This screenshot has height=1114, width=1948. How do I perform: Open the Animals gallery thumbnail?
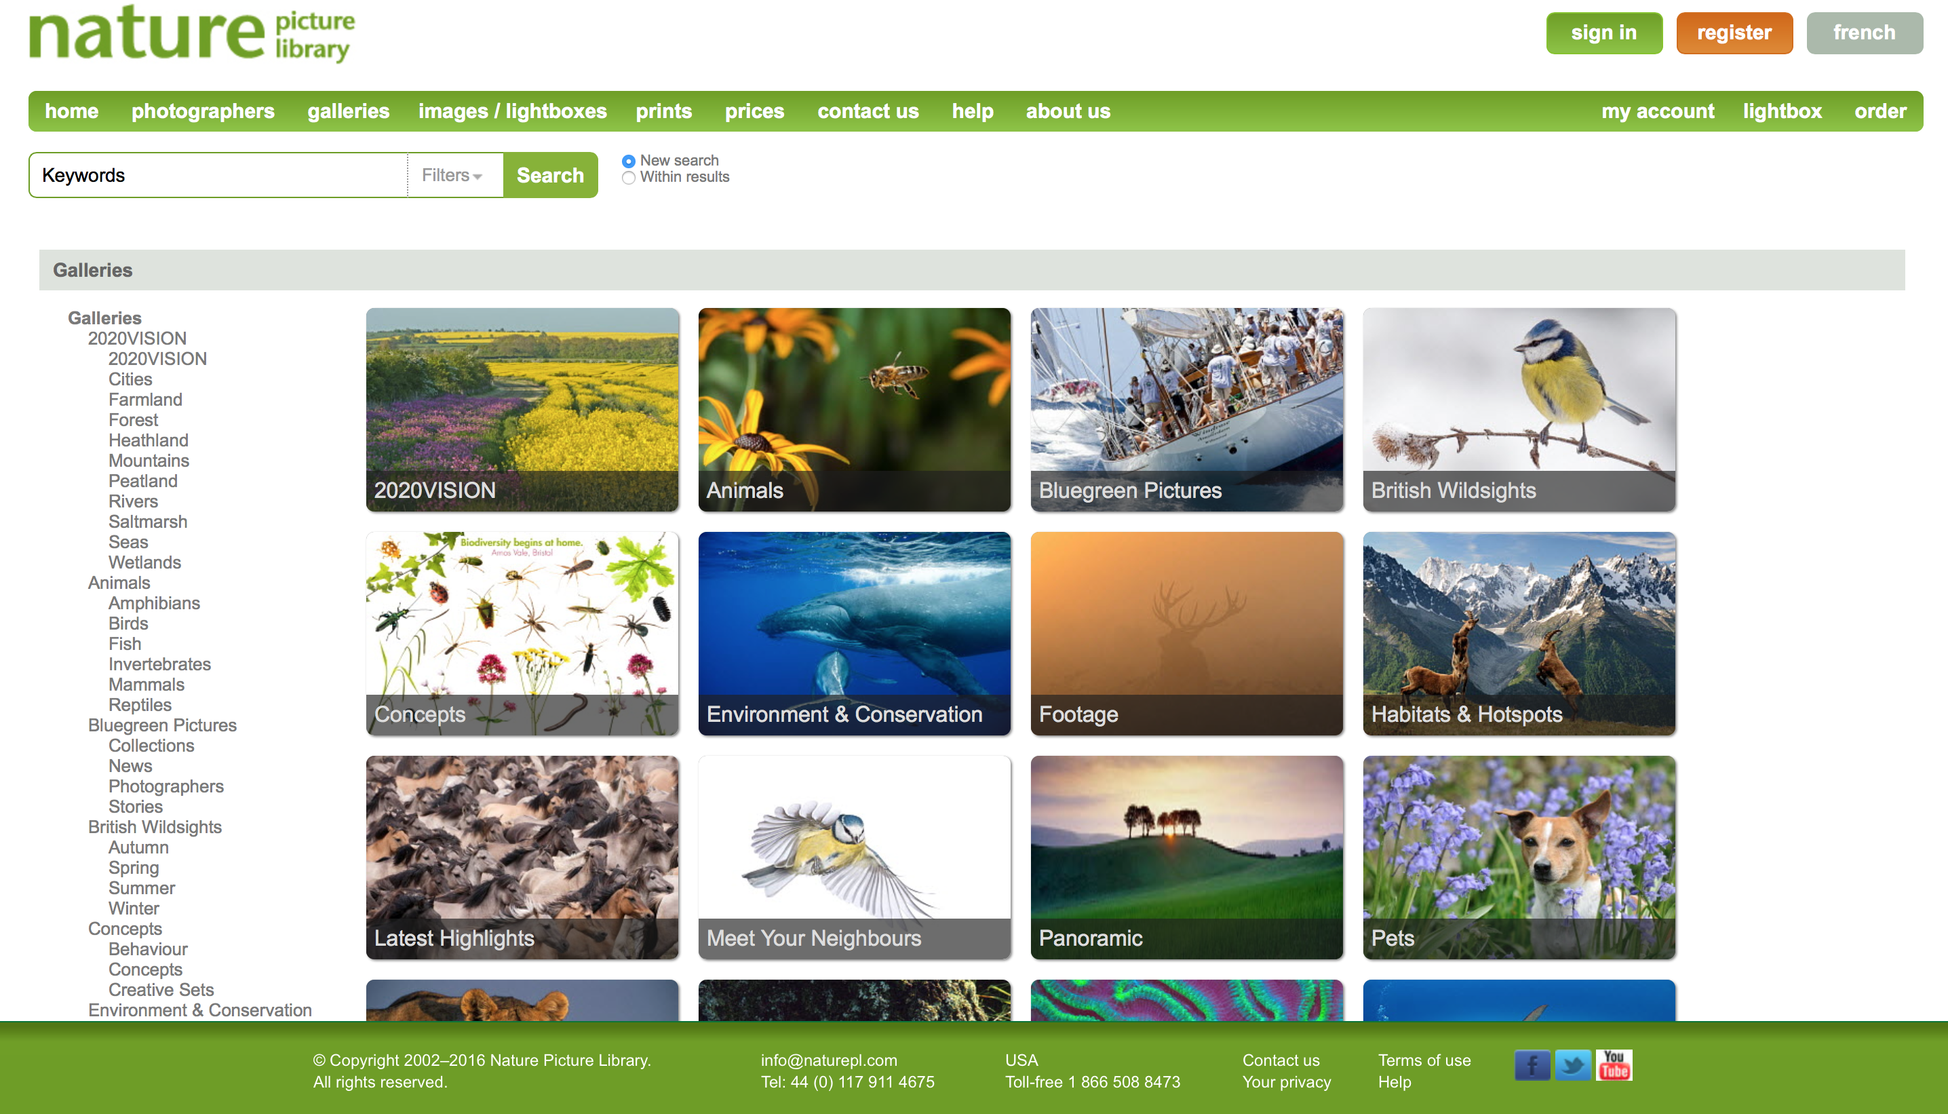coord(855,409)
